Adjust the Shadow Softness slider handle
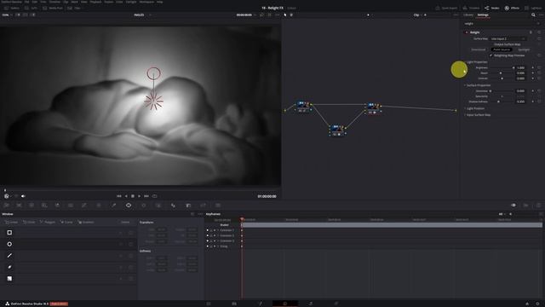Image resolution: width=545 pixels, height=307 pixels. tap(498, 101)
